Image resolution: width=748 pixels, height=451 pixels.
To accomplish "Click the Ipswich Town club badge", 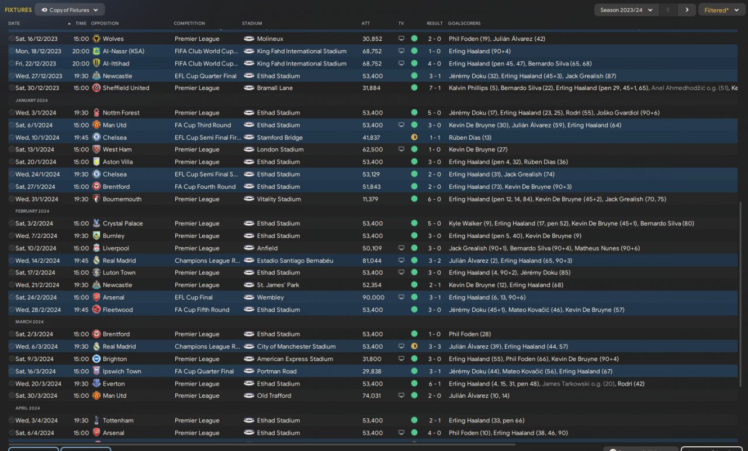I will (96, 371).
